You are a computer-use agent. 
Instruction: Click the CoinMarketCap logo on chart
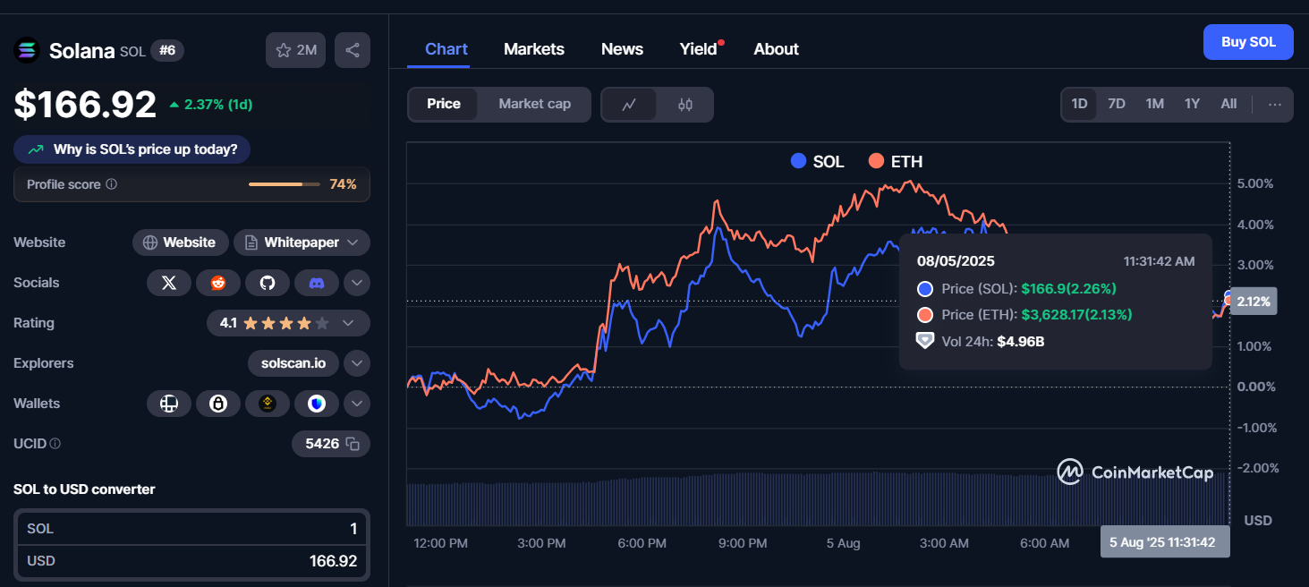click(x=1135, y=472)
